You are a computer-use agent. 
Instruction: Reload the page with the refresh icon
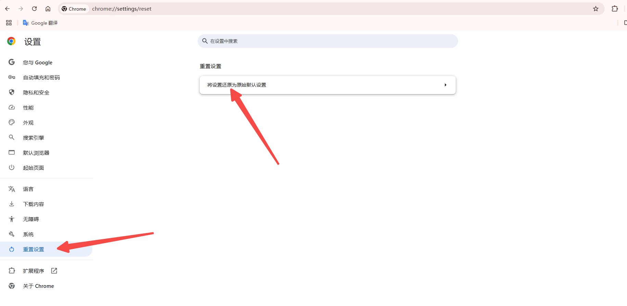click(34, 9)
